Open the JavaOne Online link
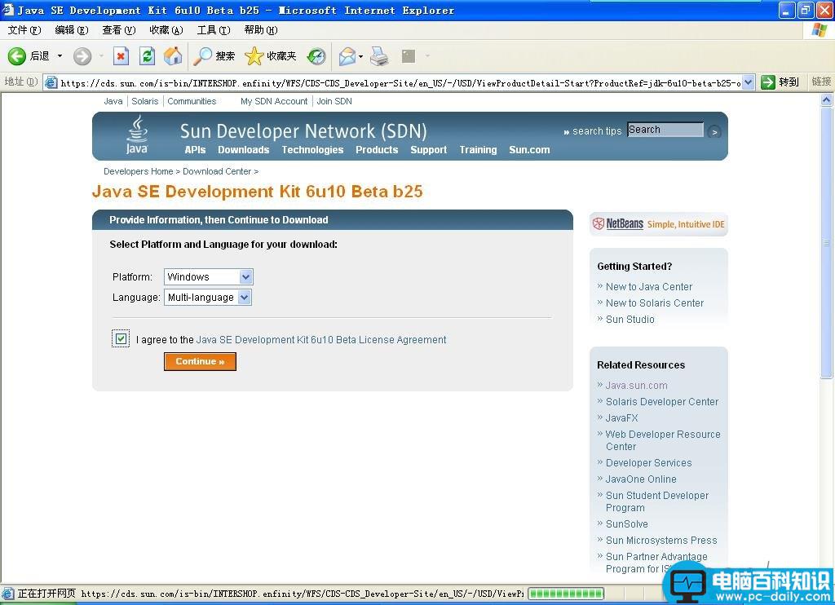This screenshot has width=835, height=605. click(641, 479)
